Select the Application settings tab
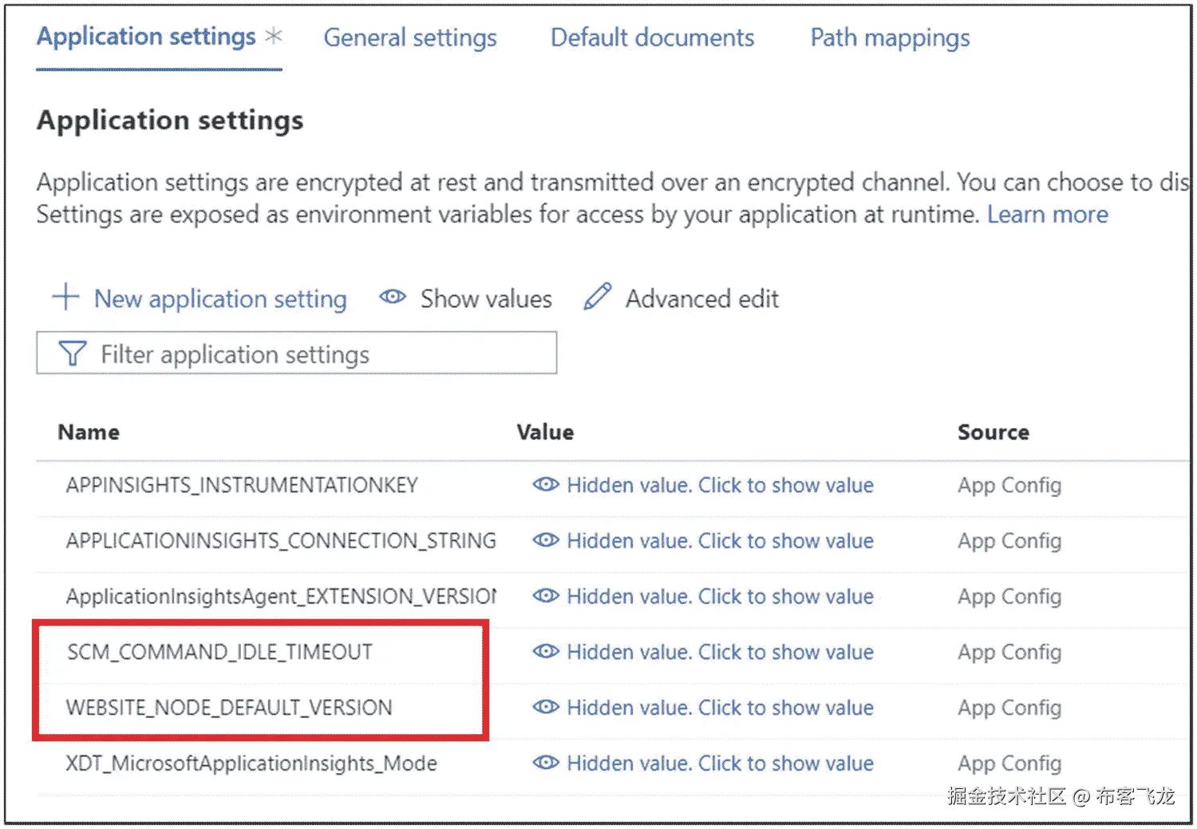Image resolution: width=1197 pixels, height=829 pixels. (x=147, y=37)
